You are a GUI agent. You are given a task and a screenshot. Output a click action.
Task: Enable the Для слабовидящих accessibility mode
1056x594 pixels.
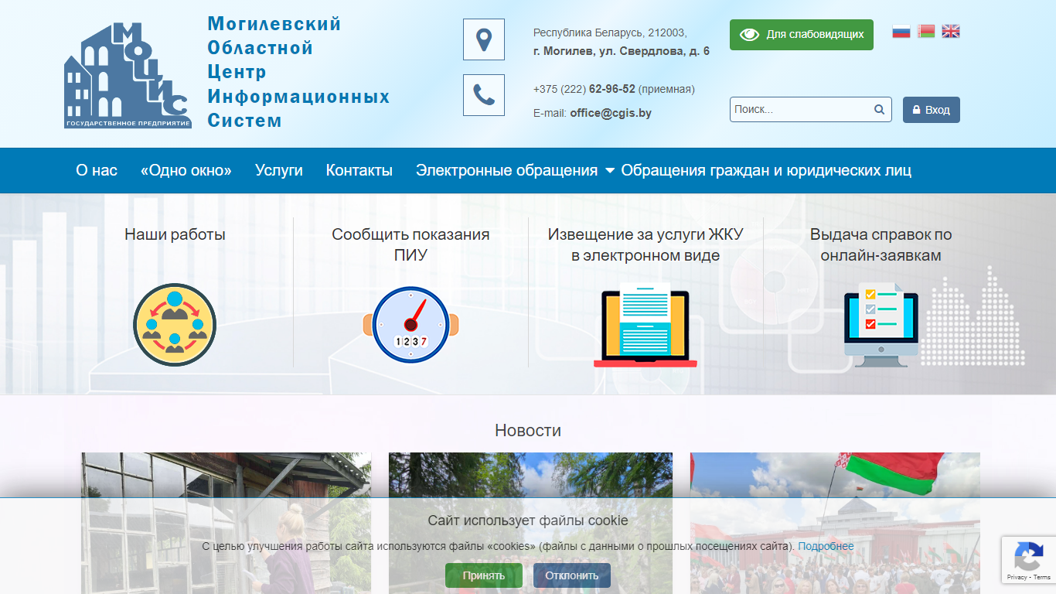pos(802,35)
